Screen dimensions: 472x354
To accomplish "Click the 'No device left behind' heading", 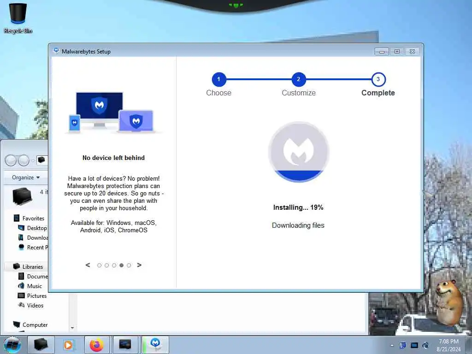I will click(x=113, y=158).
